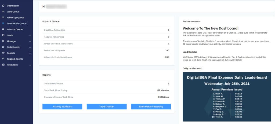
Task: Click the Reports pie chart icon
Action: point(3,53)
